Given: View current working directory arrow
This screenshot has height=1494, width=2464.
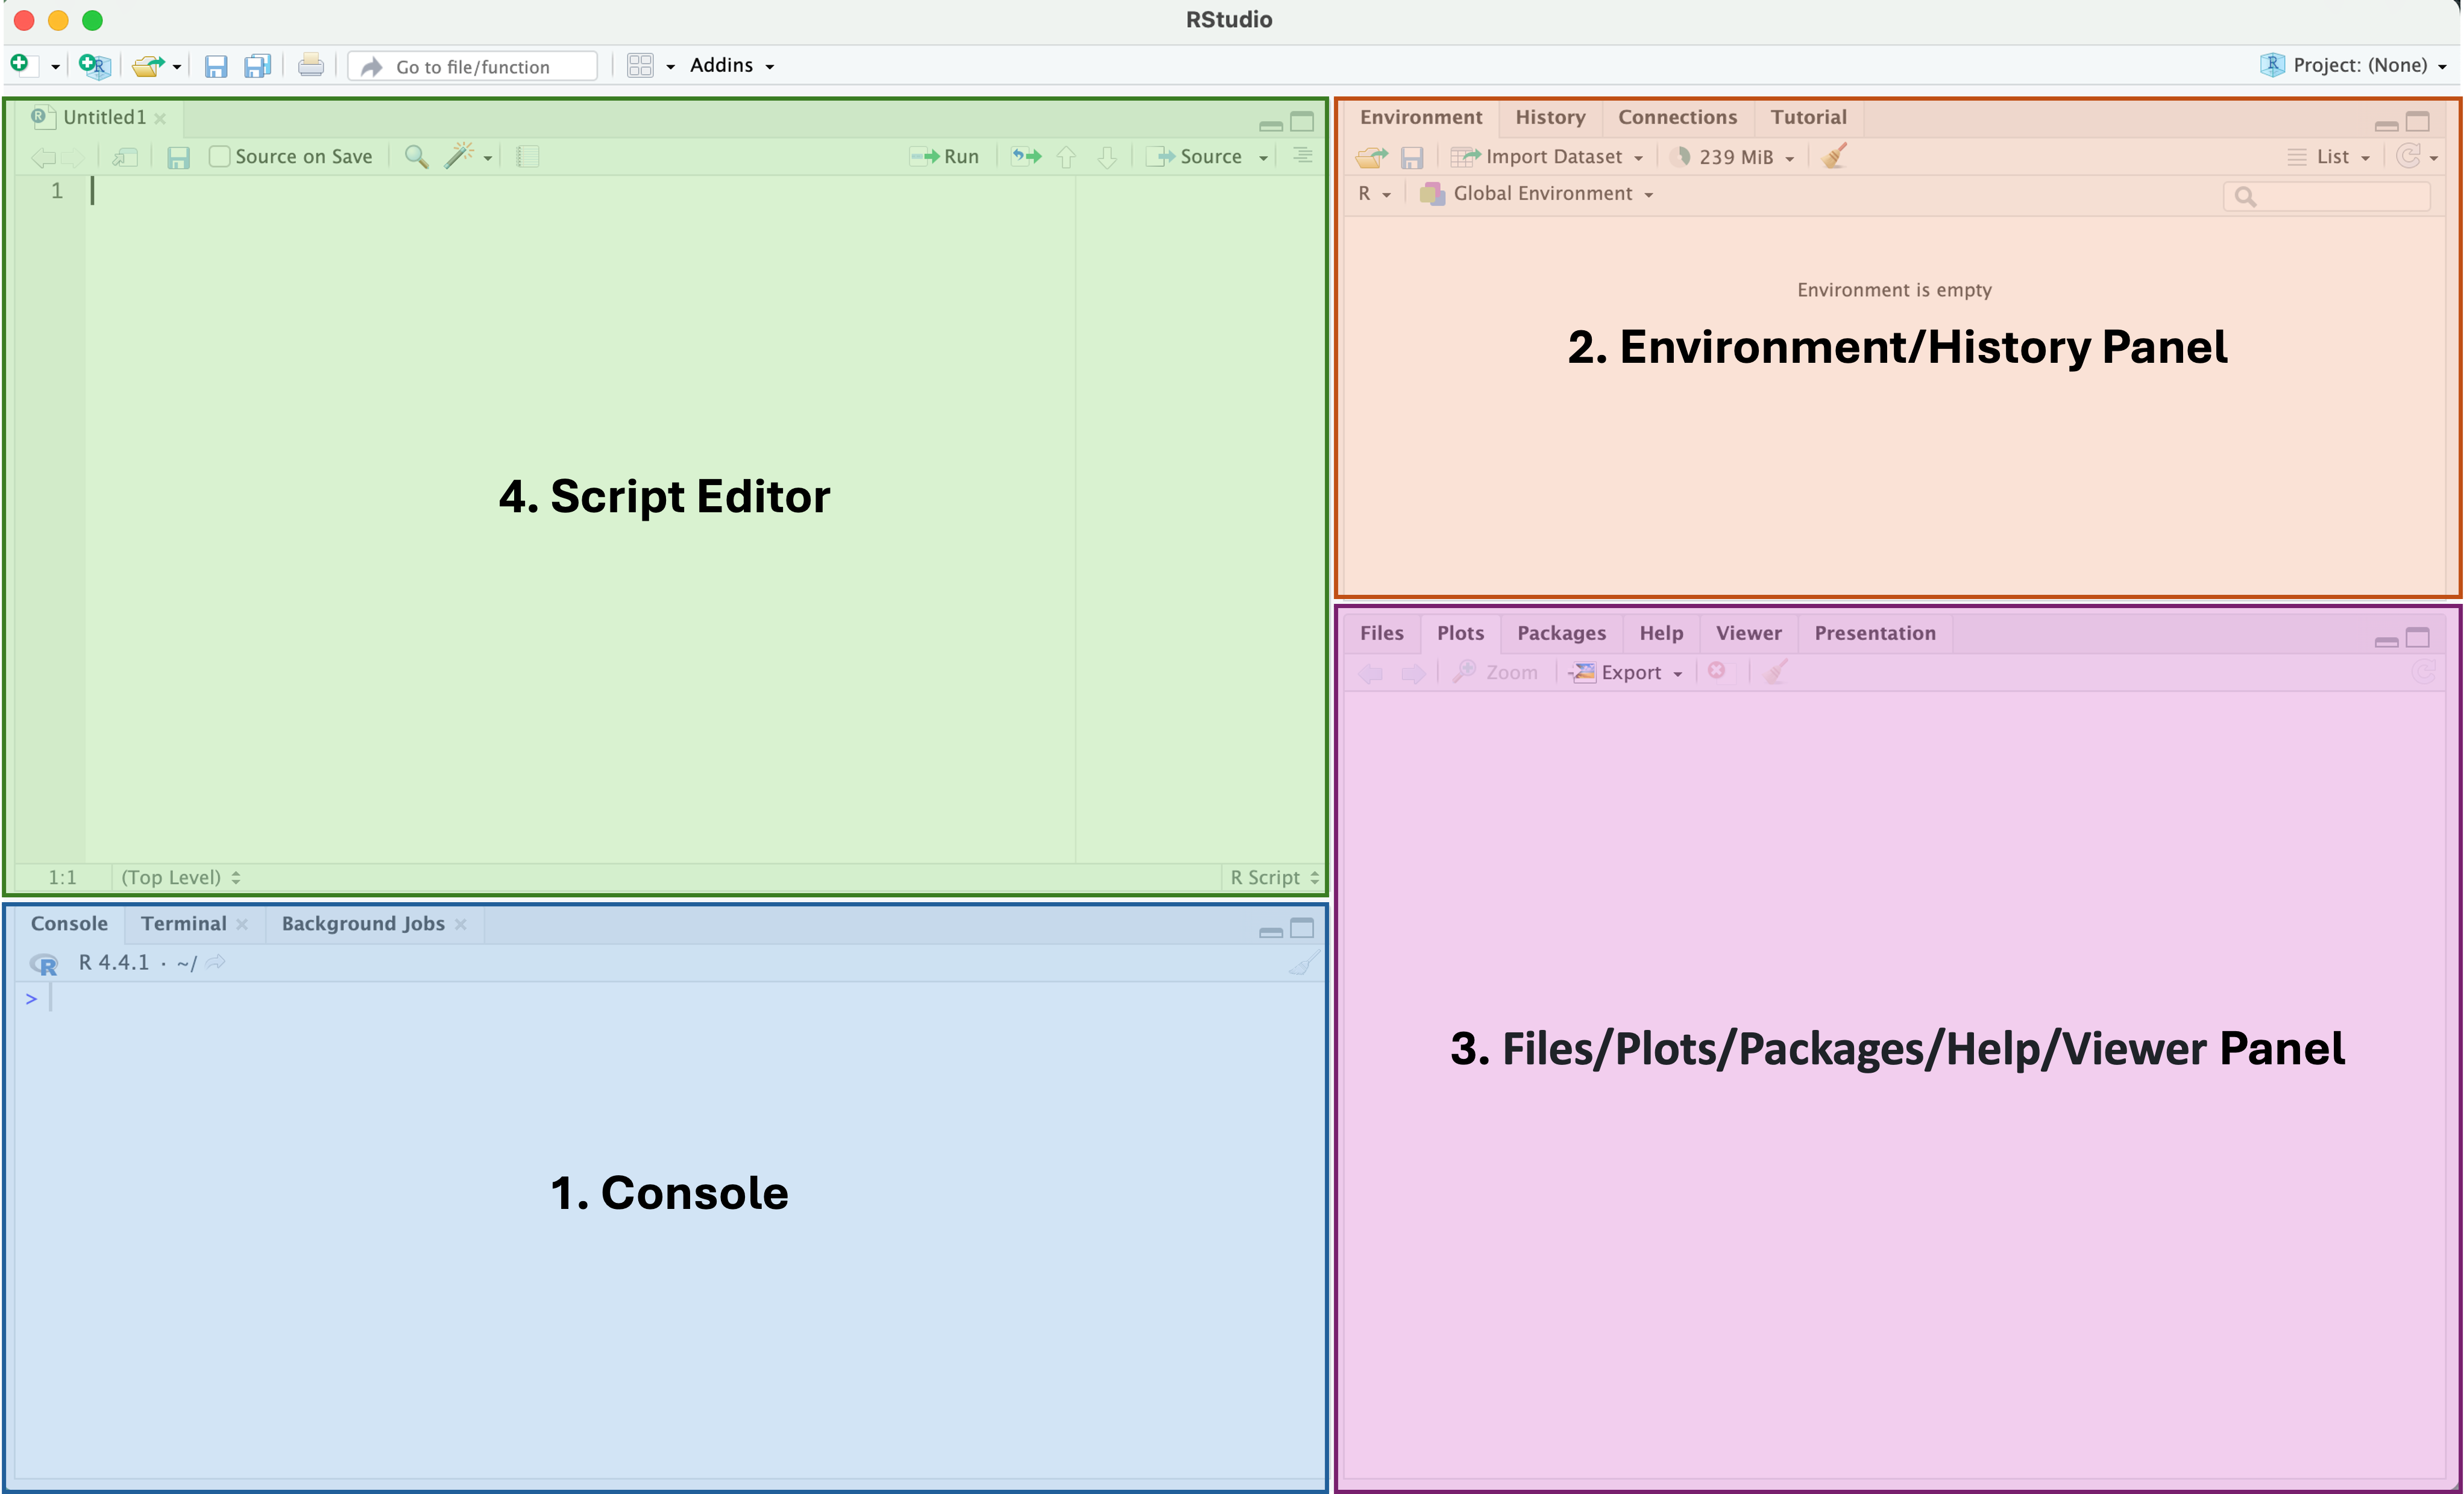Looking at the screenshot, I should coord(215,962).
